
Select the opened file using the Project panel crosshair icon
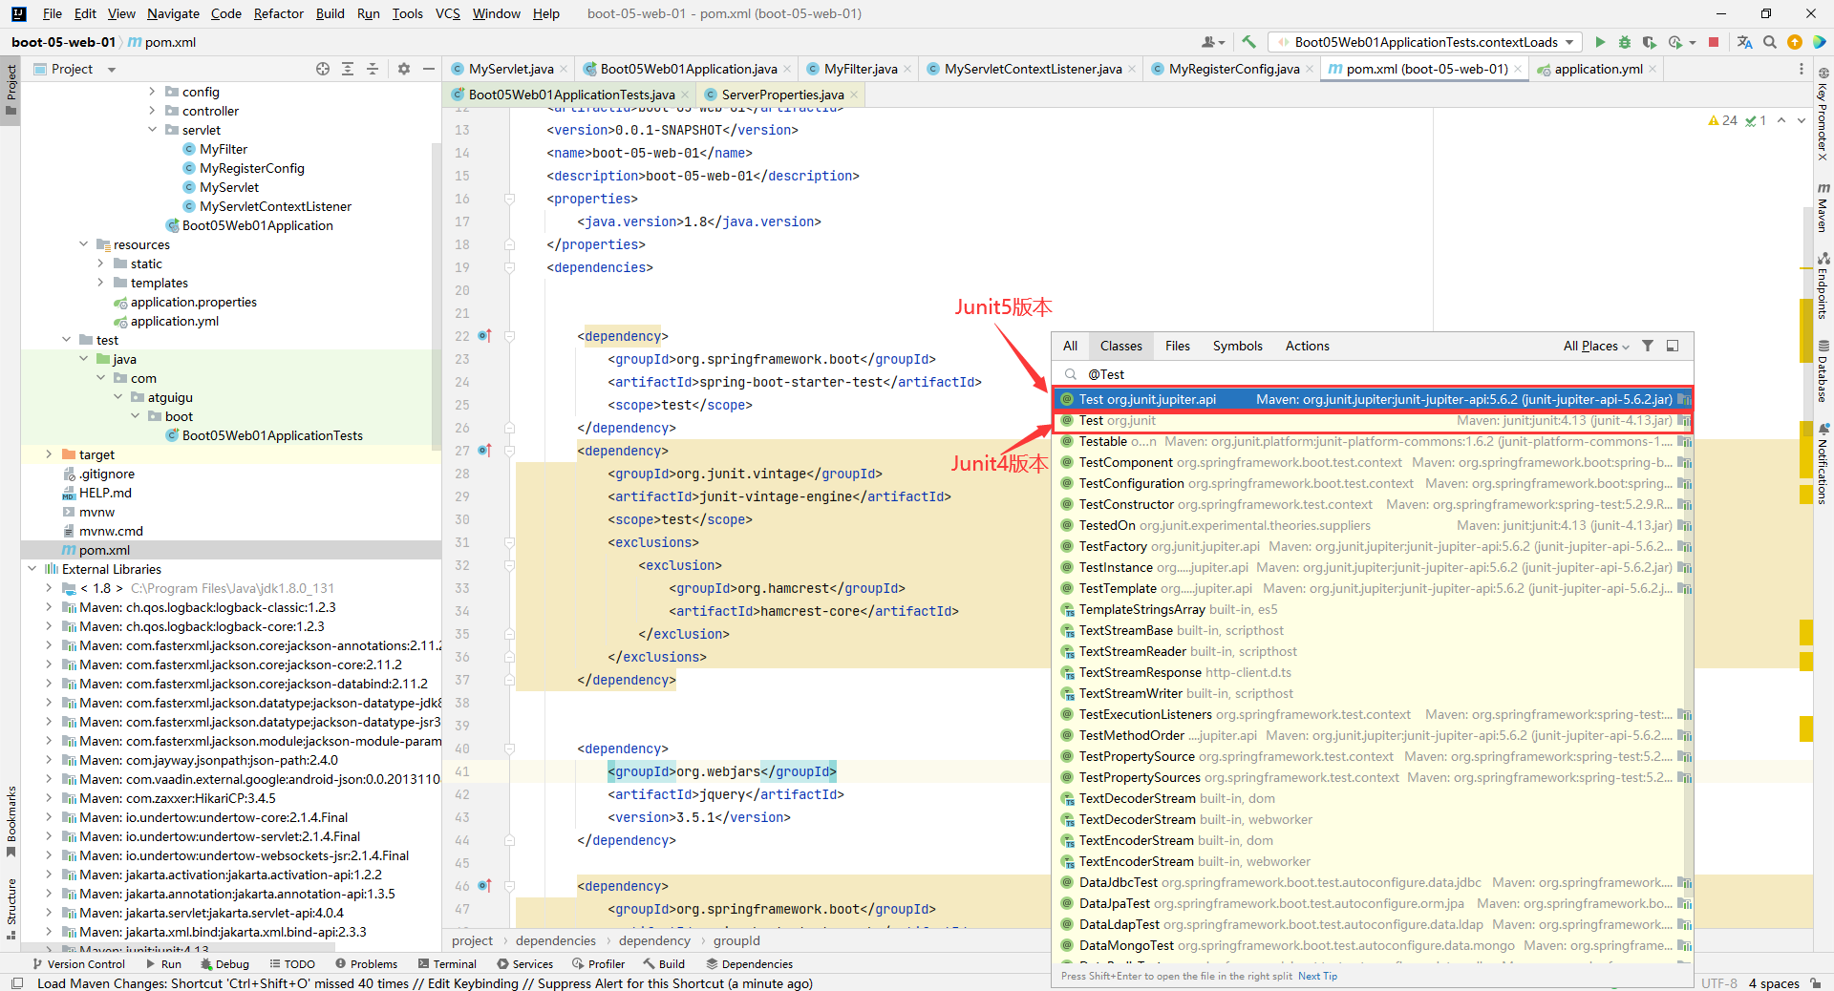[323, 69]
